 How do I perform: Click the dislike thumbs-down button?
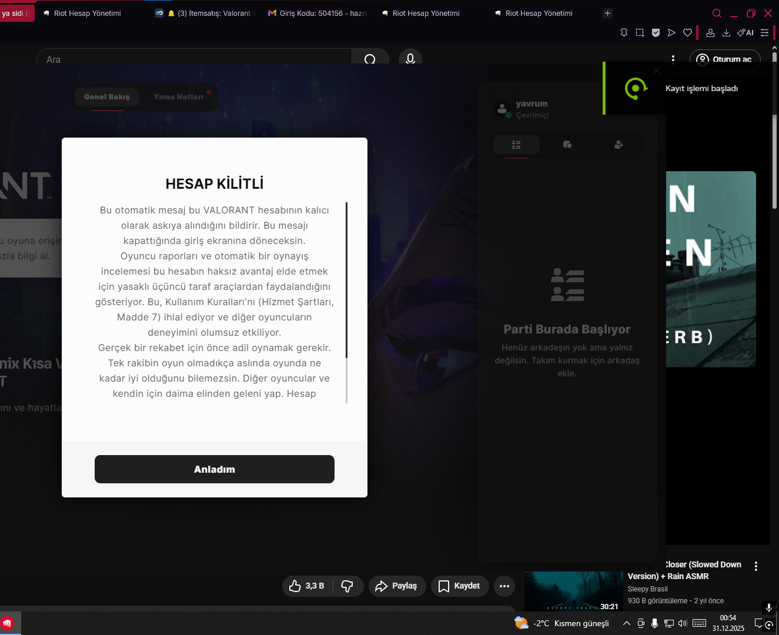click(x=347, y=586)
